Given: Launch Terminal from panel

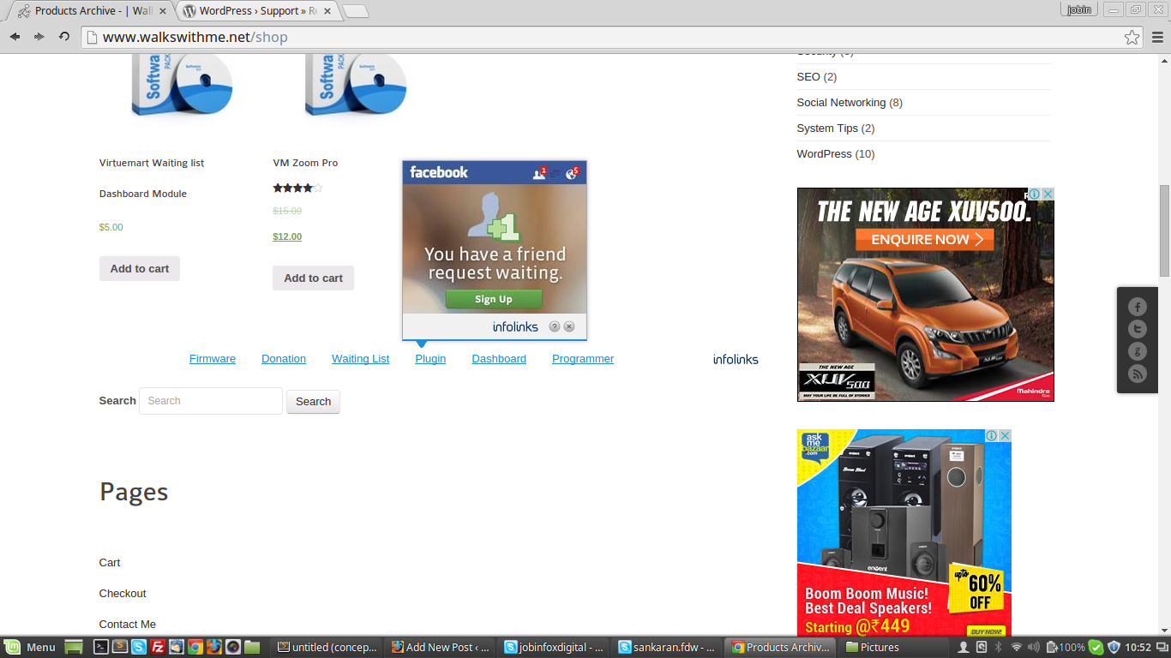Looking at the screenshot, I should (100, 648).
